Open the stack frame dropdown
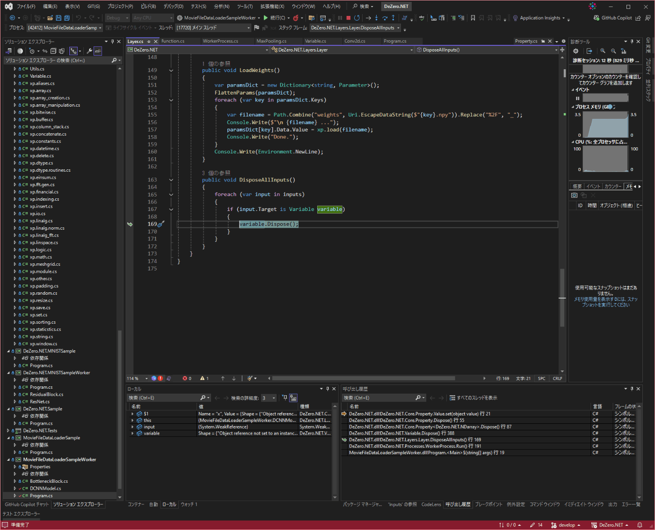655x530 pixels. pyautogui.click(x=356, y=28)
